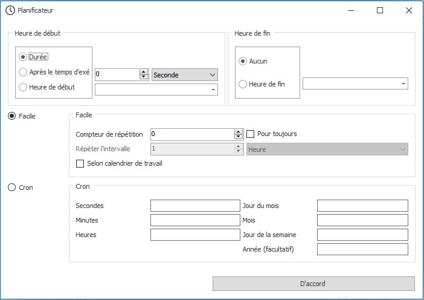Image resolution: width=424 pixels, height=300 pixels.
Task: Select Heure de début radio option
Action: tap(24, 87)
